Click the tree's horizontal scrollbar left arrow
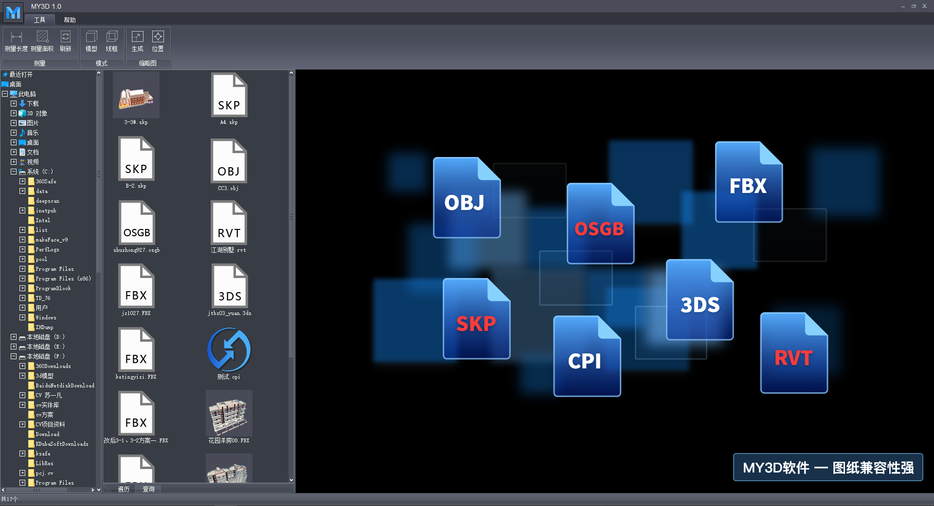934x506 pixels. (x=3, y=490)
